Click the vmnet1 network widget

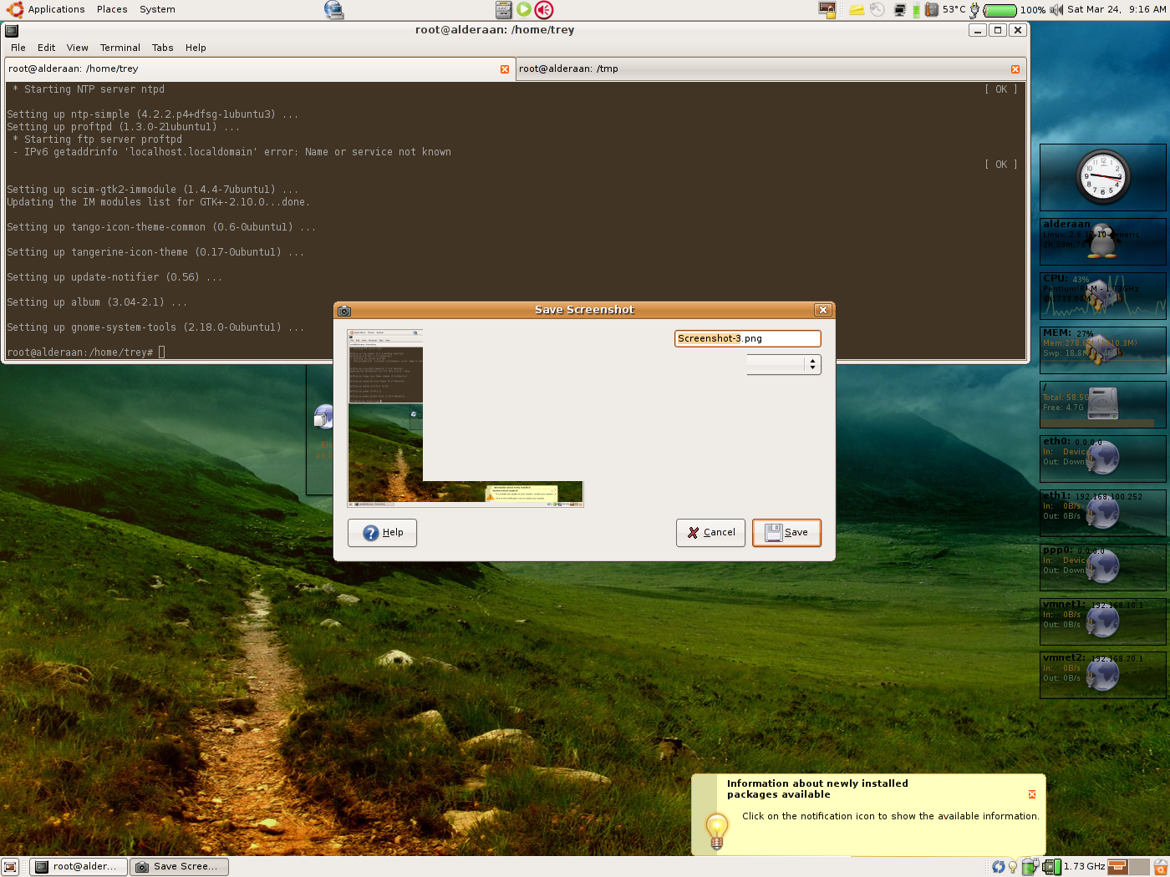[1102, 621]
